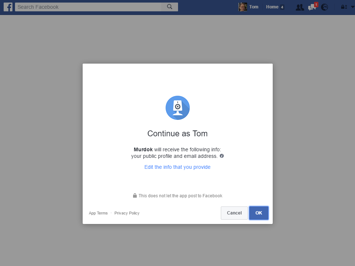Viewport: 355px width, 266px height.
Task: Open Edit the info that you provide
Action: 178,167
